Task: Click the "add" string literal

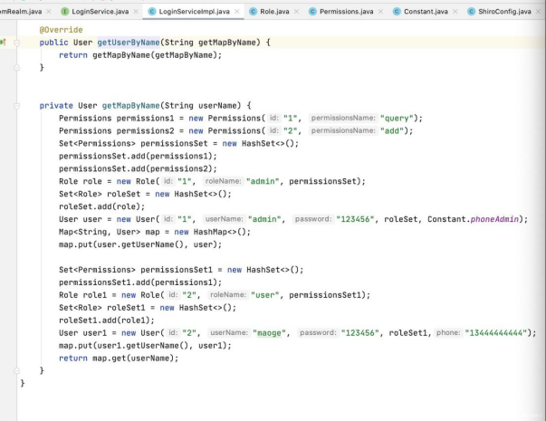Action: [392, 131]
